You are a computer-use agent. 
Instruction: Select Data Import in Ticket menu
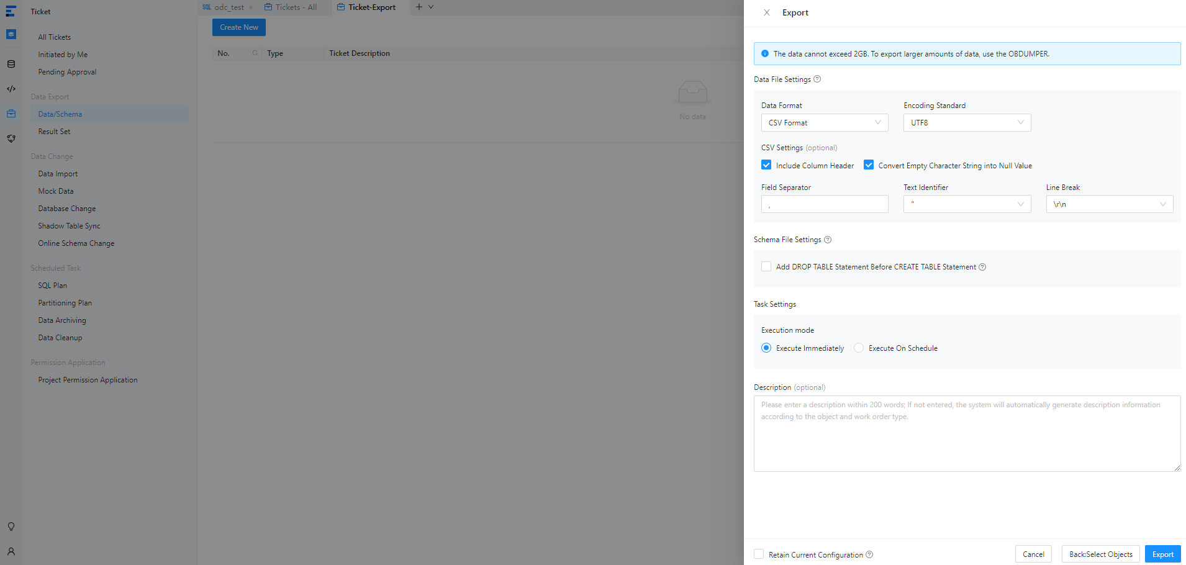[x=58, y=174]
